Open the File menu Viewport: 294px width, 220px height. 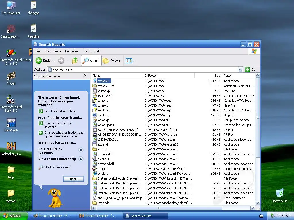pyautogui.click(x=38, y=51)
